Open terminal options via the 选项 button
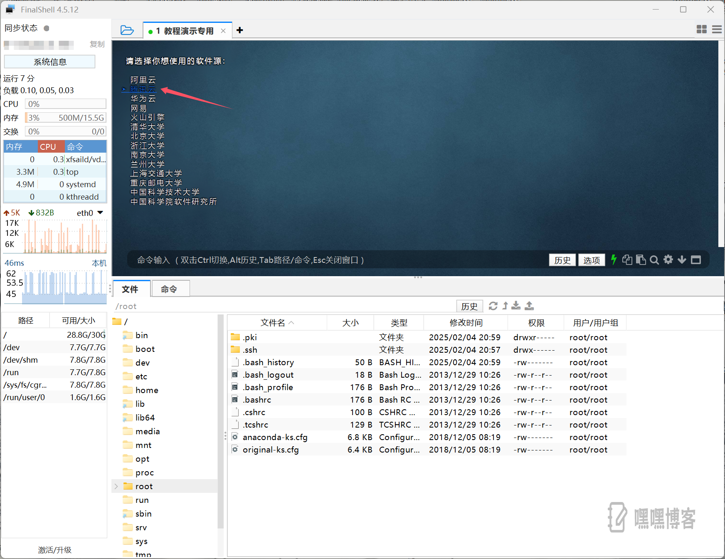725x559 pixels. coord(592,260)
